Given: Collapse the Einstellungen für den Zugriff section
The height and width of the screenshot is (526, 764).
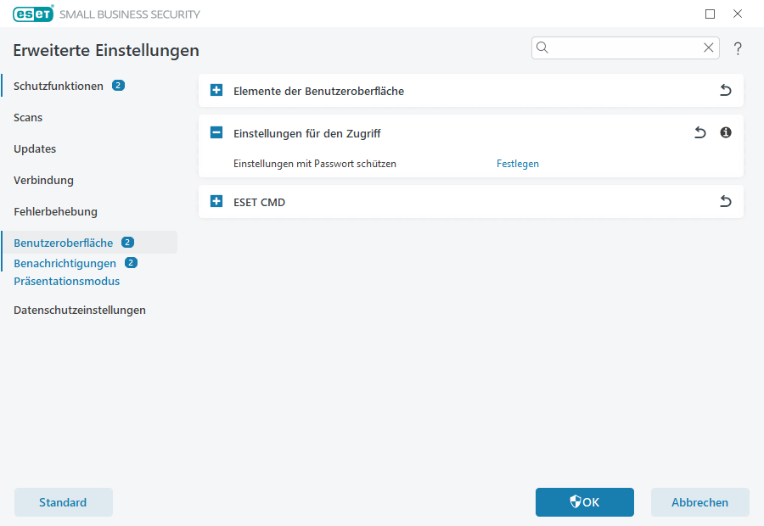Looking at the screenshot, I should [216, 132].
